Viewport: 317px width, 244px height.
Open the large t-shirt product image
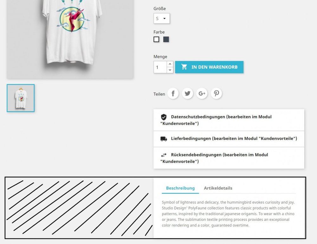[70, 38]
